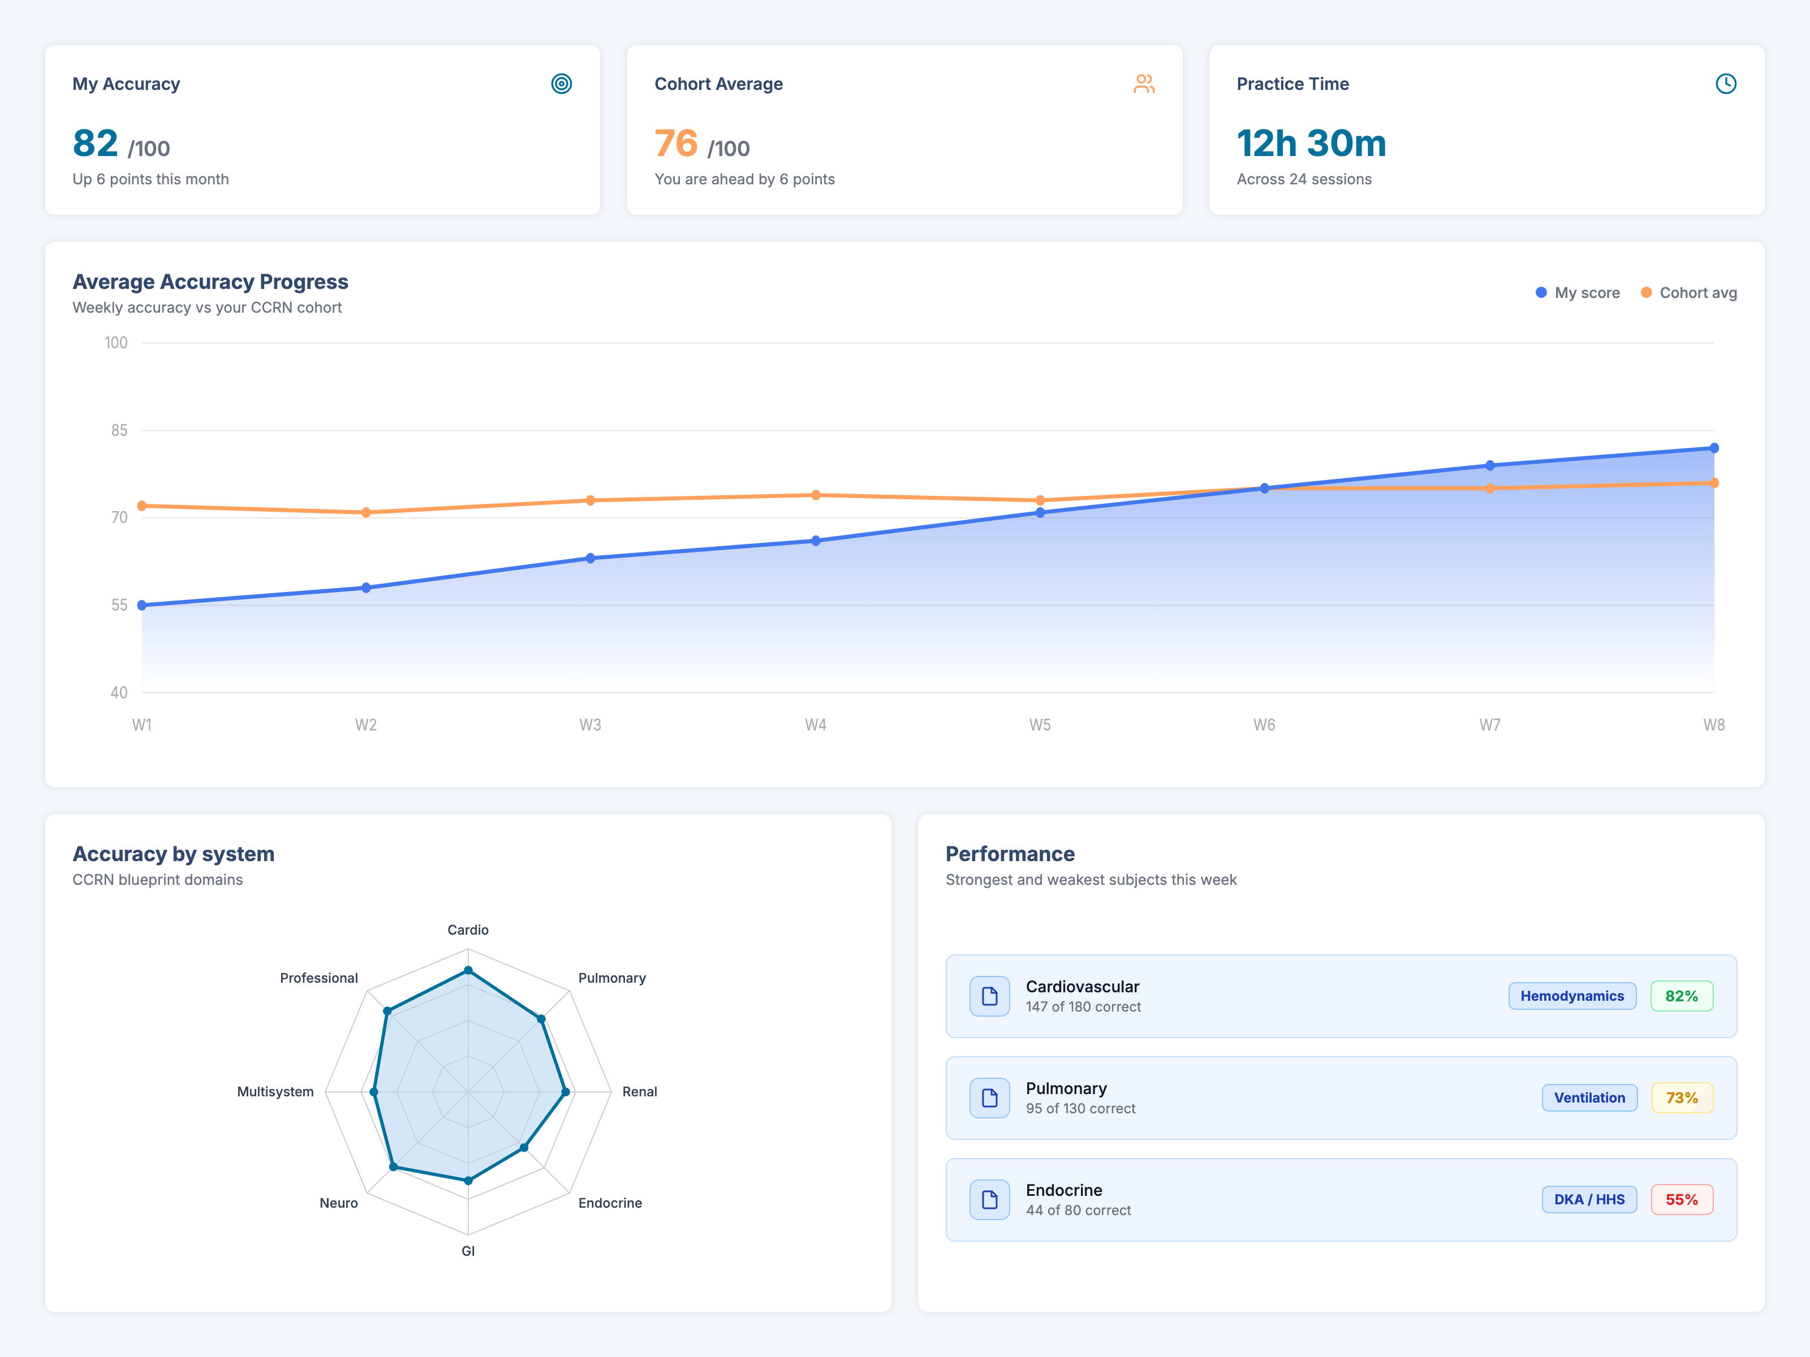Click the W5 axis label
Viewport: 1810px width, 1357px height.
pyautogui.click(x=1040, y=725)
